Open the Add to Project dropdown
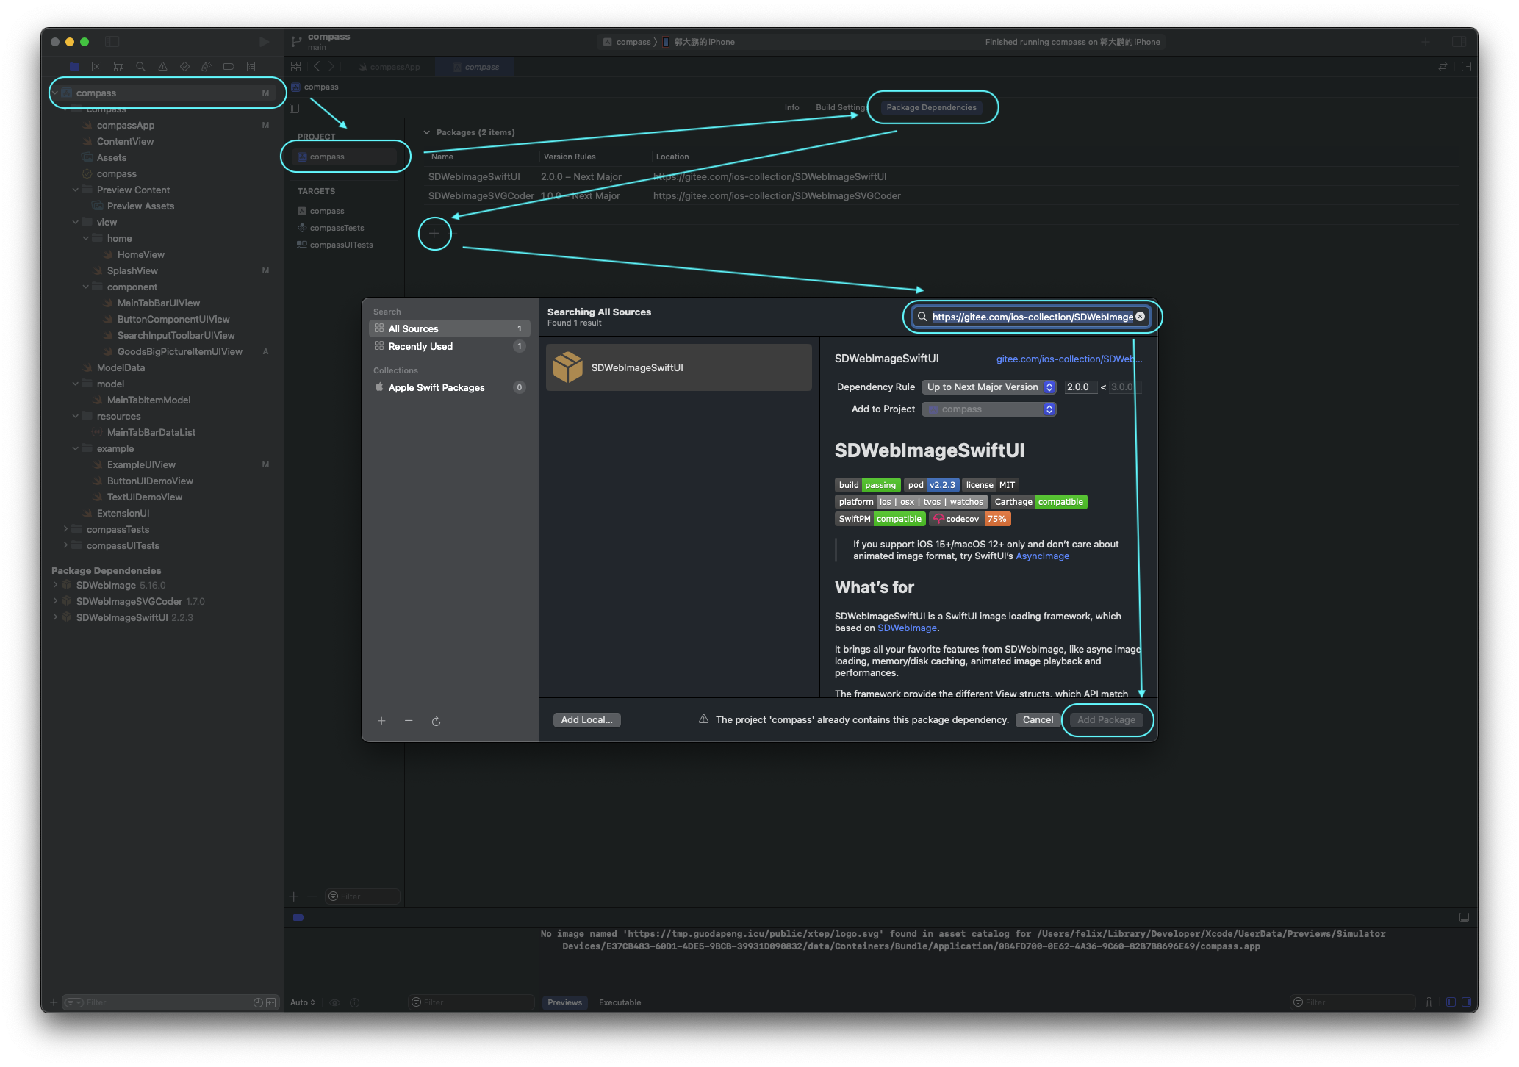 click(x=989, y=409)
